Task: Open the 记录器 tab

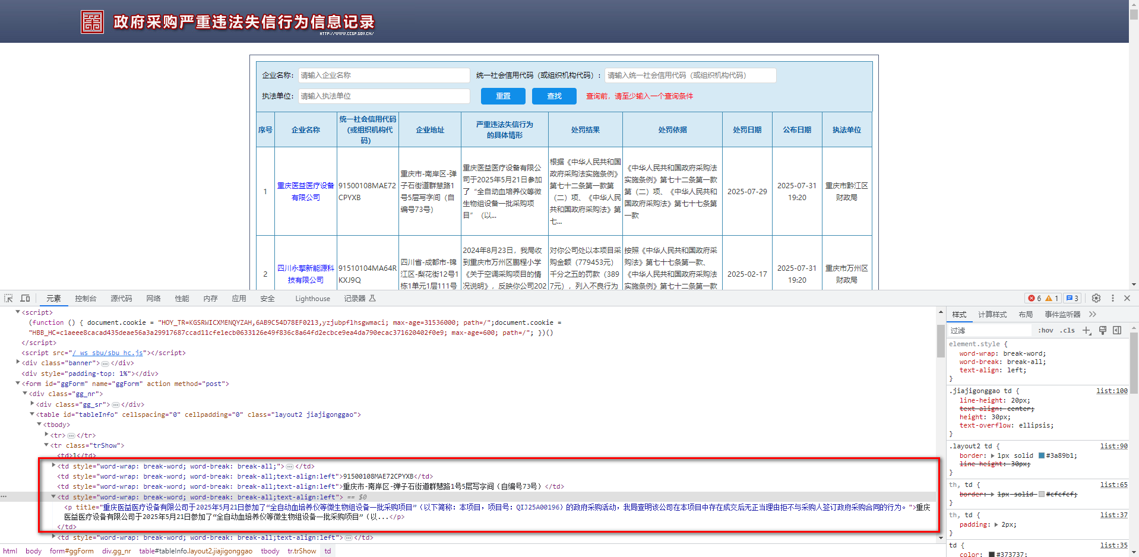Action: pos(359,298)
